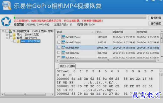The image size is (163, 103).
Task: Check the box for 0x3ba6b.mov
Action: tap(59, 47)
